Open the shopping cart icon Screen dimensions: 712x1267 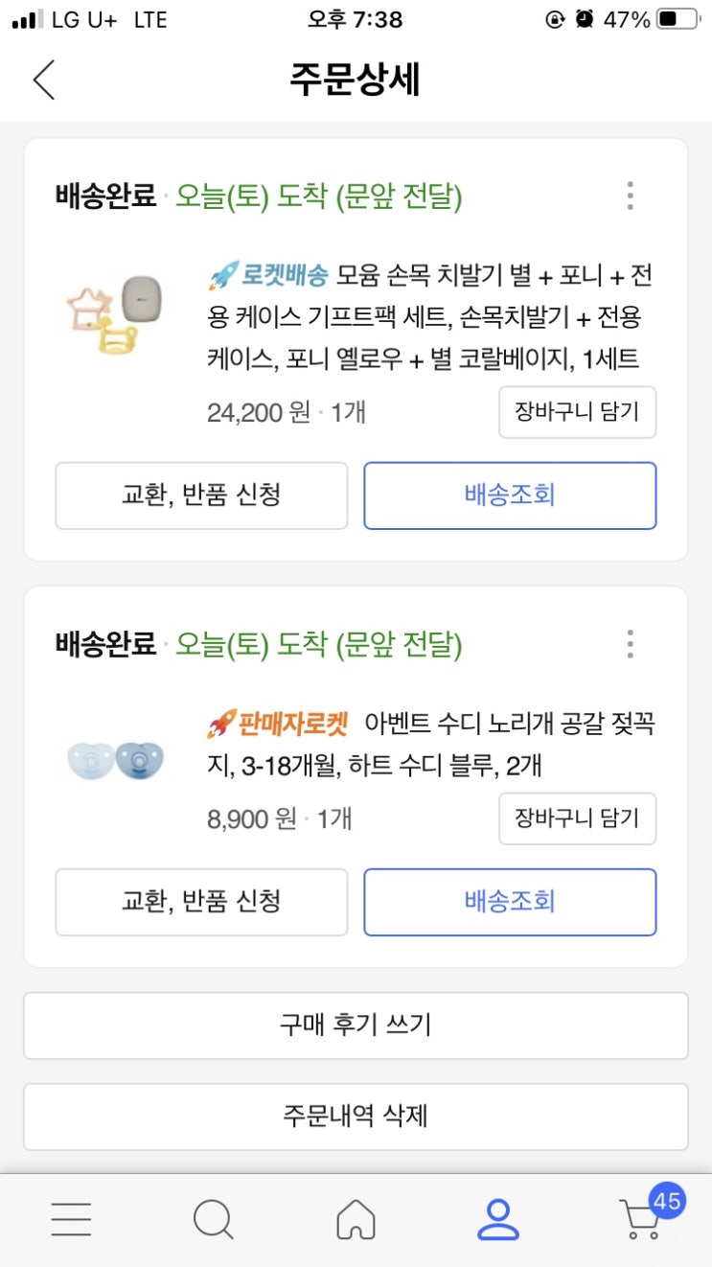639,1221
